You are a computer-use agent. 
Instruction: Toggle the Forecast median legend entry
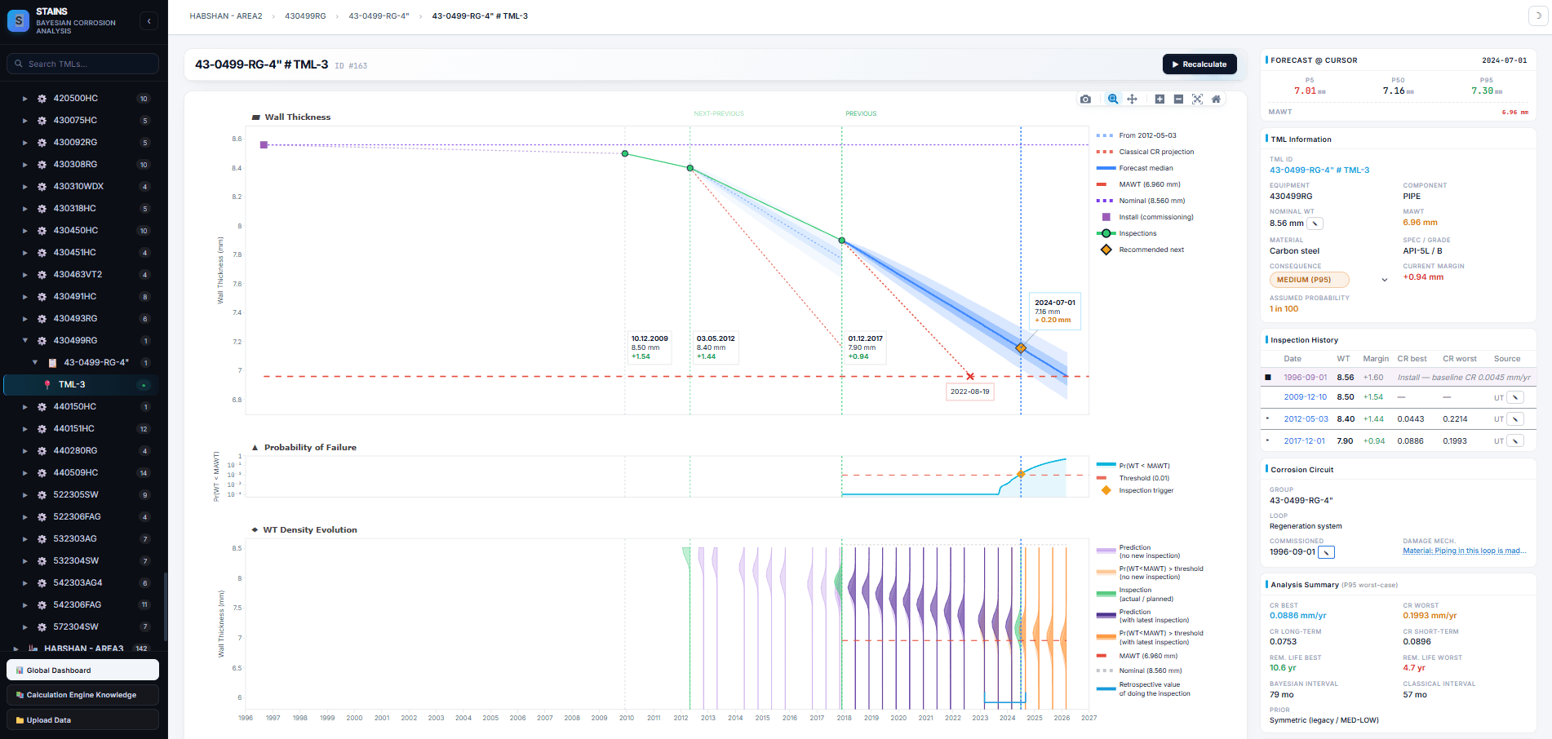pyautogui.click(x=1135, y=168)
